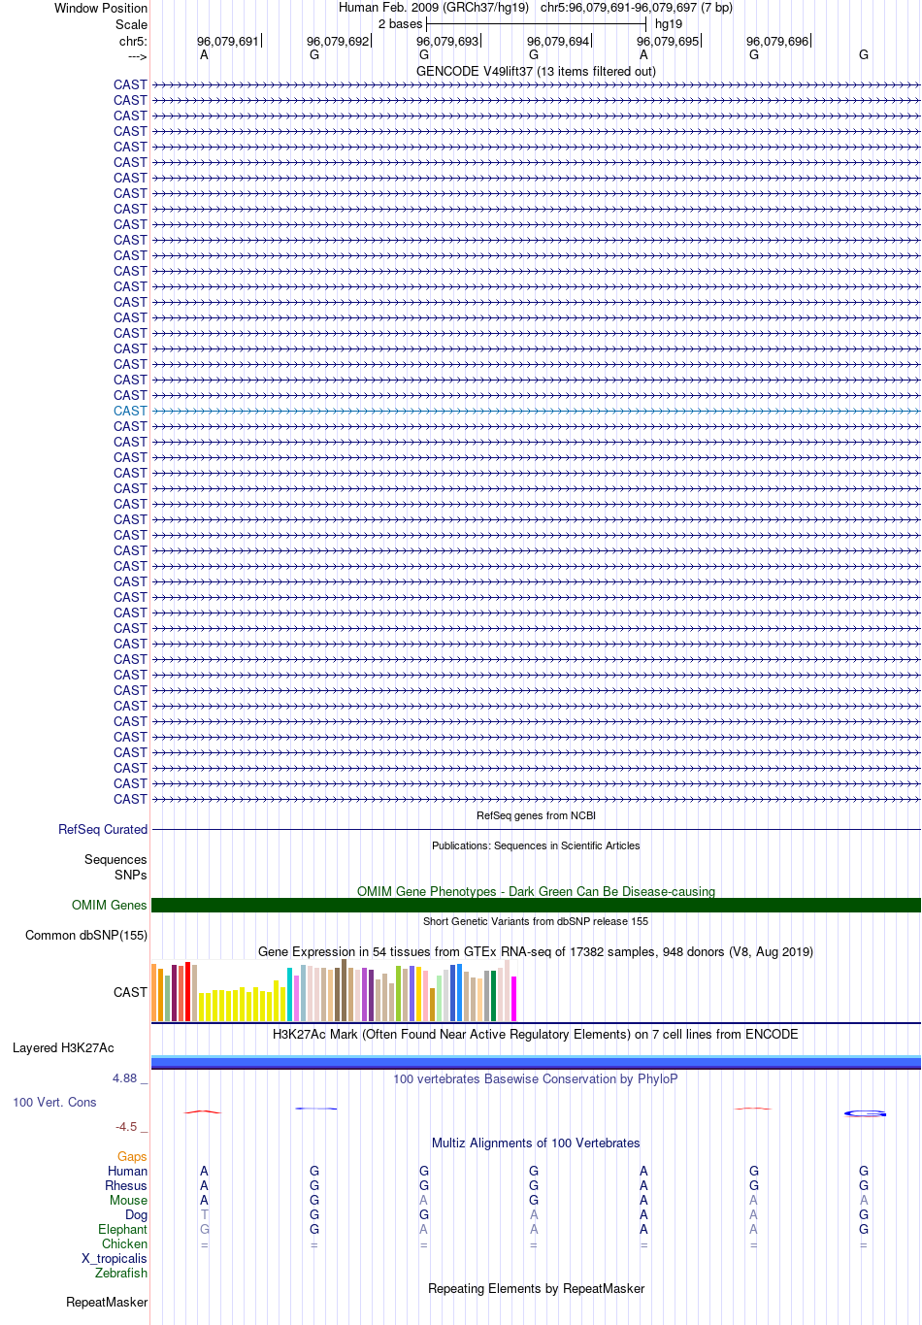This screenshot has width=922, height=1325.
Task: Click the RefSeq Curated track label
Action: (x=103, y=829)
